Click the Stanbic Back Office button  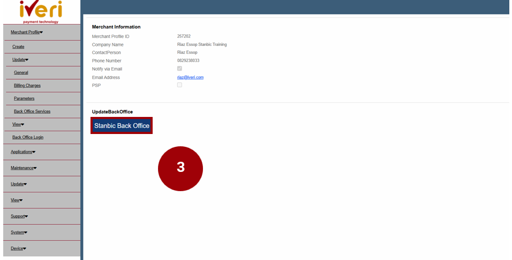(122, 125)
